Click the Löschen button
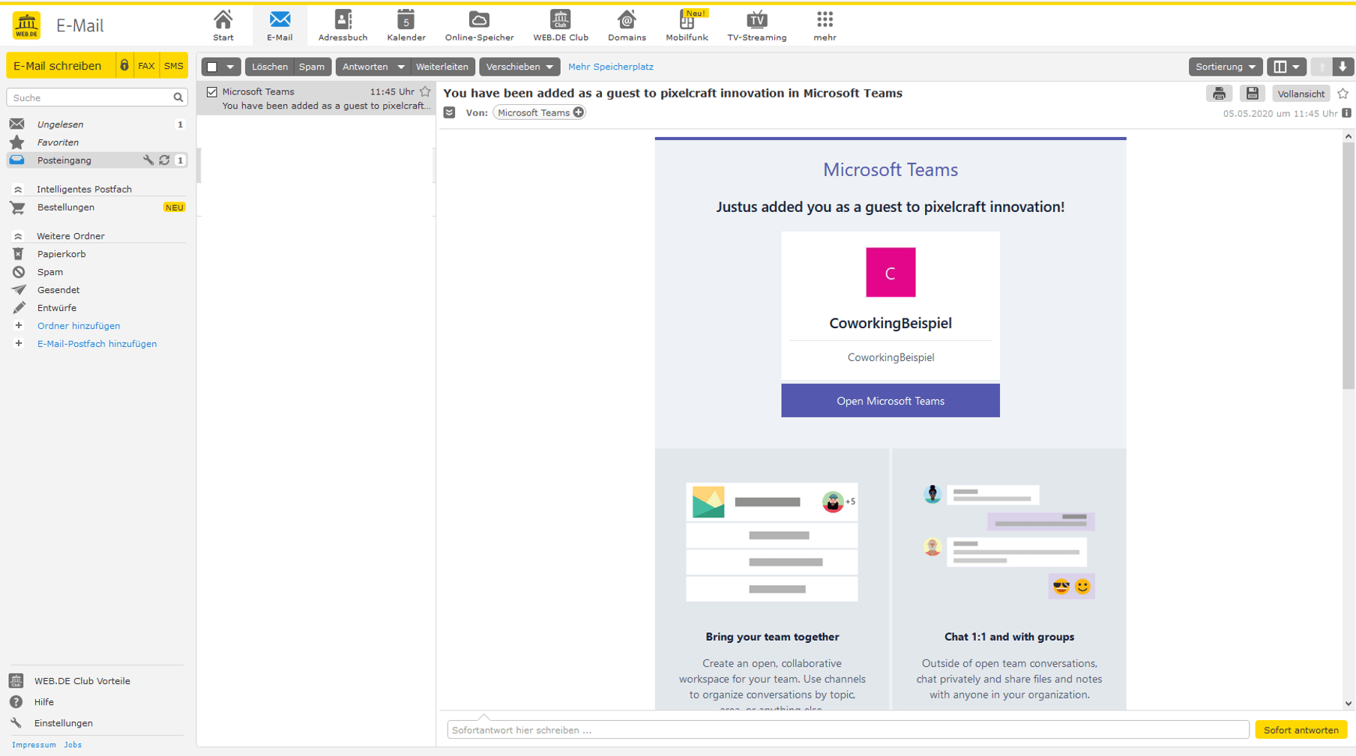1356x756 pixels. tap(270, 67)
